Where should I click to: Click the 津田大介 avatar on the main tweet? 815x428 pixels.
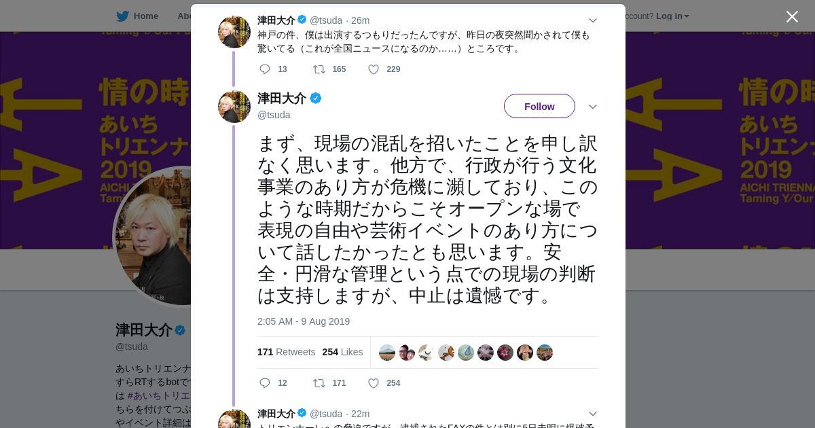(234, 107)
